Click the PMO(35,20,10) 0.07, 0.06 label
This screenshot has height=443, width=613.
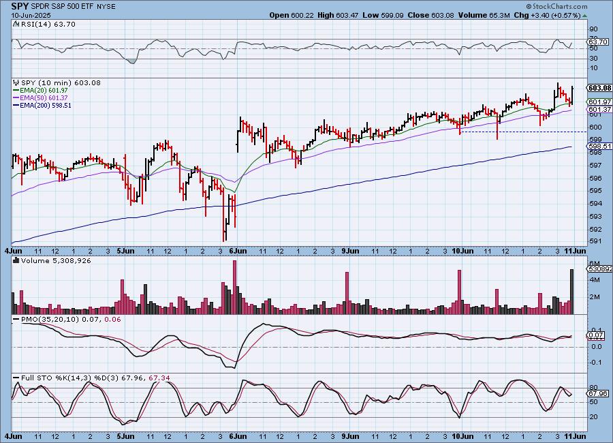coord(71,320)
